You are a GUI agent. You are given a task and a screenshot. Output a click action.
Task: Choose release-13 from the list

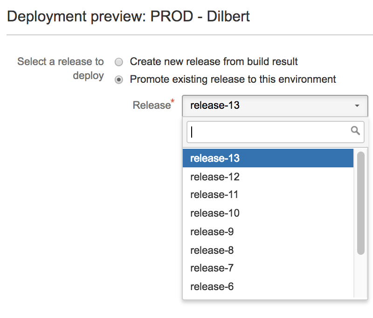pyautogui.click(x=215, y=158)
